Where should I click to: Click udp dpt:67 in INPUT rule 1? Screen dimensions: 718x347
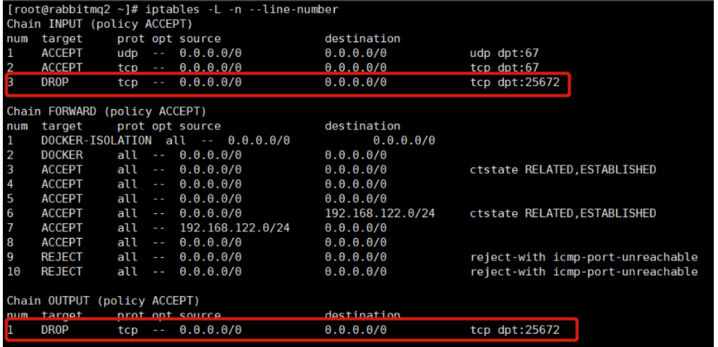(504, 53)
